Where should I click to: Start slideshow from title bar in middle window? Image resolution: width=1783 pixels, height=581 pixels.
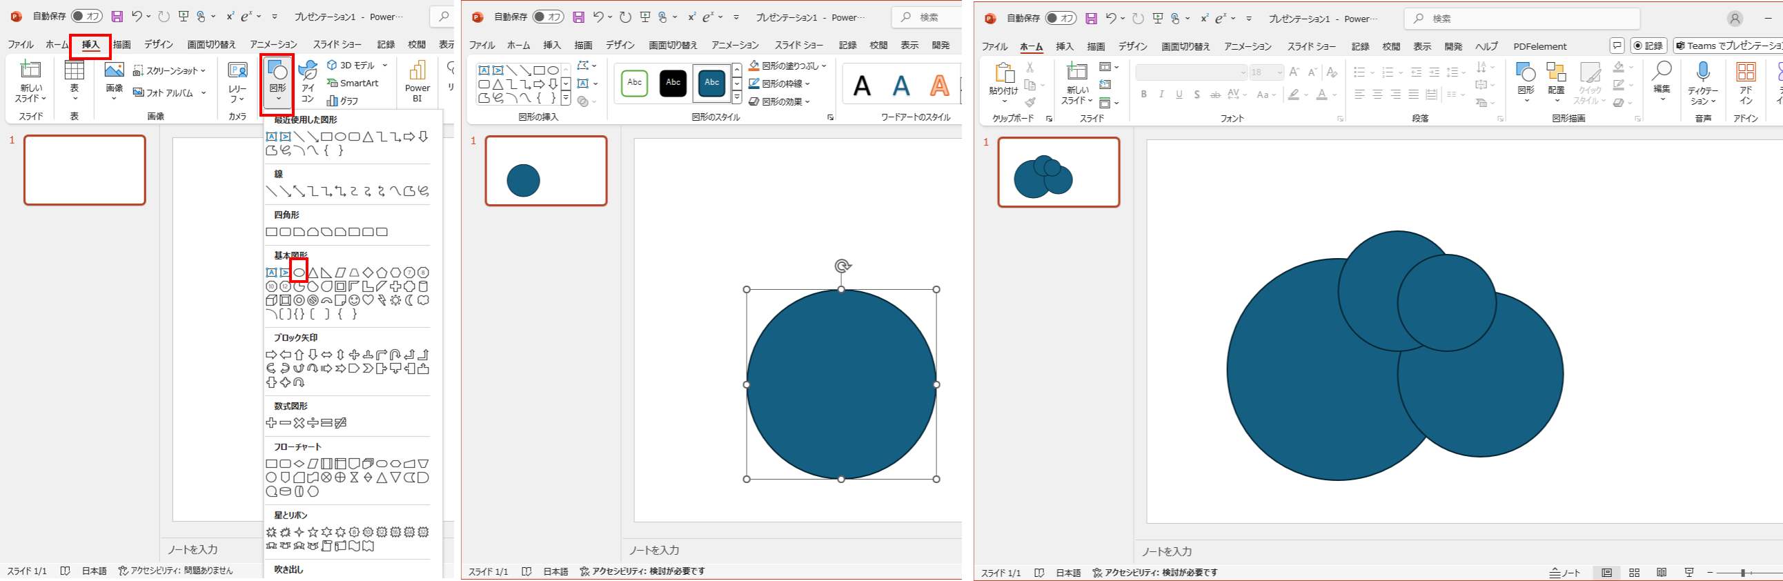coord(645,17)
